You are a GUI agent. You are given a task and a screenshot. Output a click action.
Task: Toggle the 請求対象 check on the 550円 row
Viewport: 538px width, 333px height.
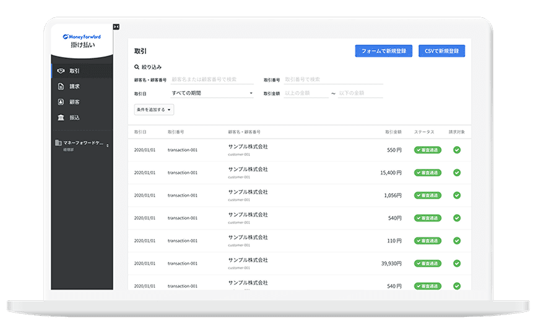(457, 150)
